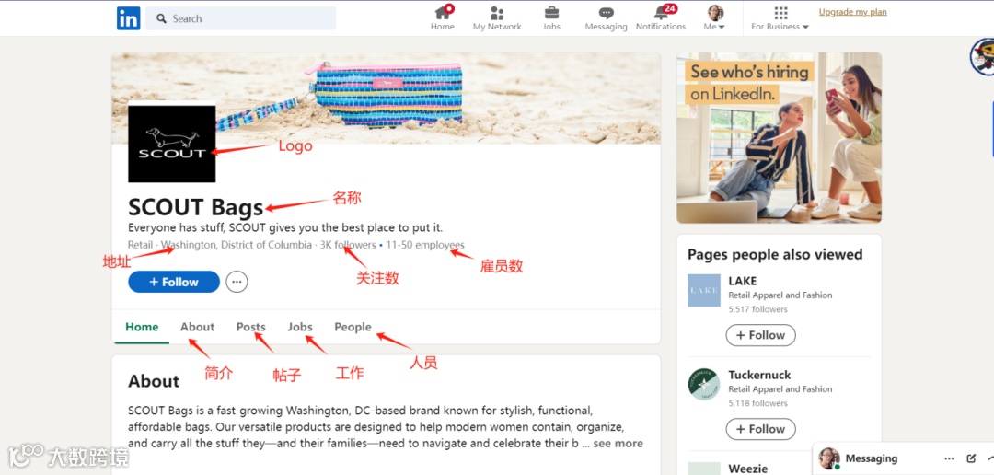Switch to the About tab
The image size is (994, 475).
coord(197,327)
